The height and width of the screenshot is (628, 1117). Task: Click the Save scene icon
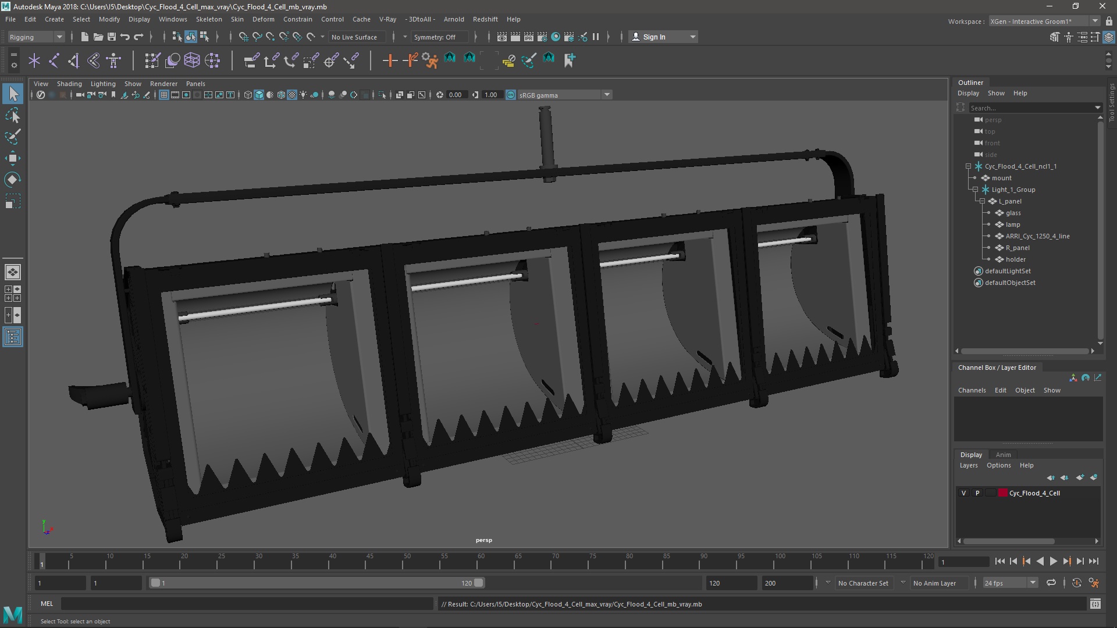click(112, 37)
